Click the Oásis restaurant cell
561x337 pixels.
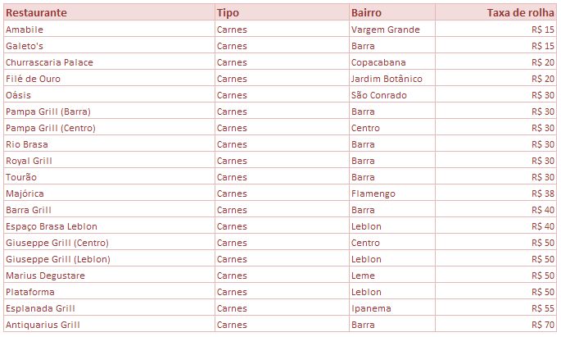point(109,95)
